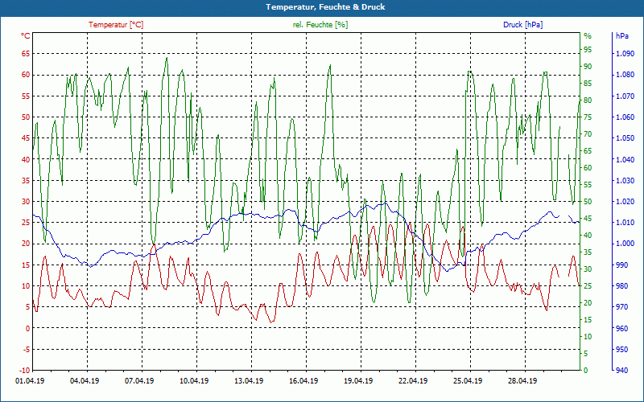Click the date label '07.04.19'
The image size is (644, 402).
tap(139, 381)
